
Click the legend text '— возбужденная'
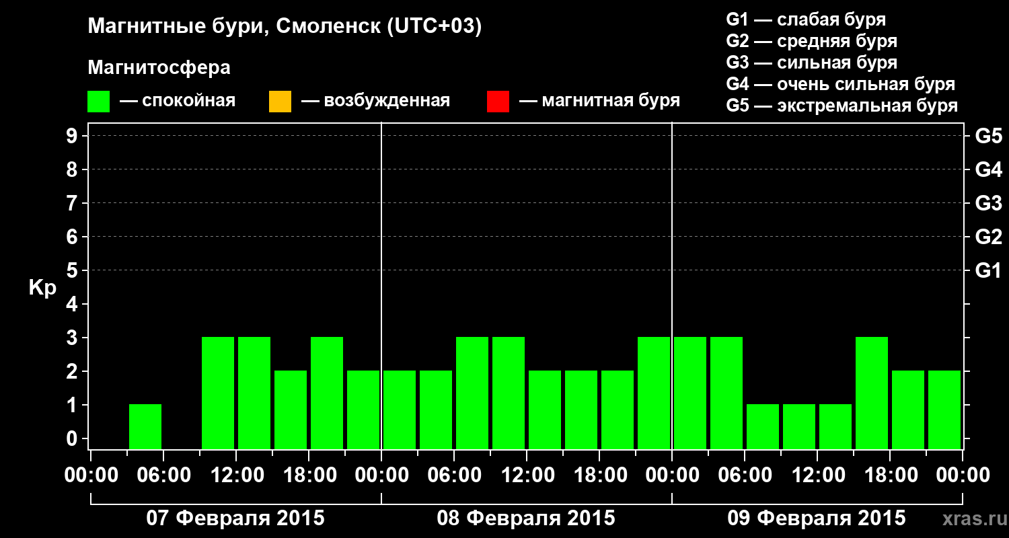tap(375, 102)
